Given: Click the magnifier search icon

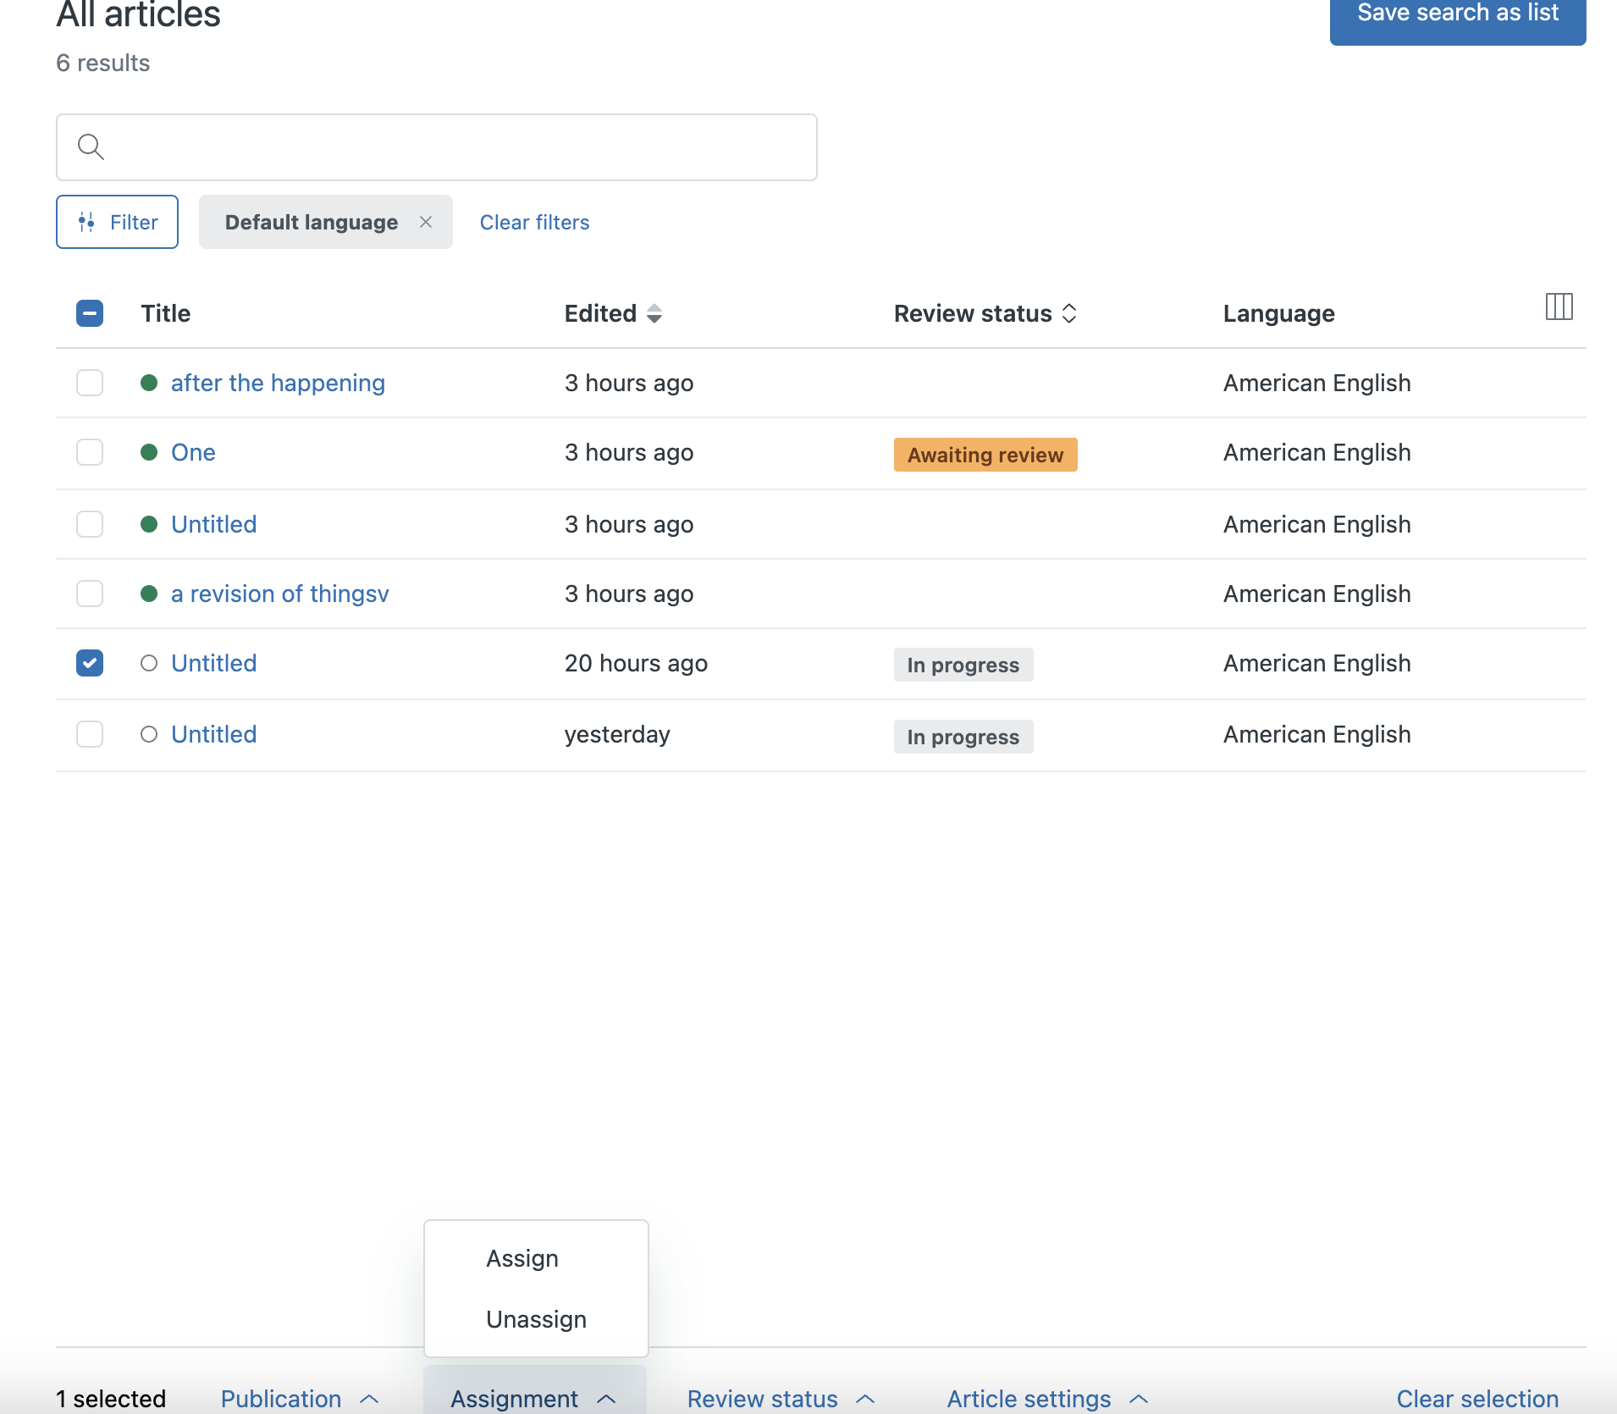Looking at the screenshot, I should (x=91, y=147).
